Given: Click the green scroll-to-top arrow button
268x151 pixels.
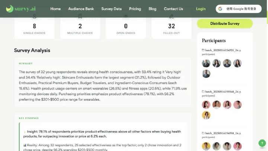Looking at the screenshot, I should point(262,143).
